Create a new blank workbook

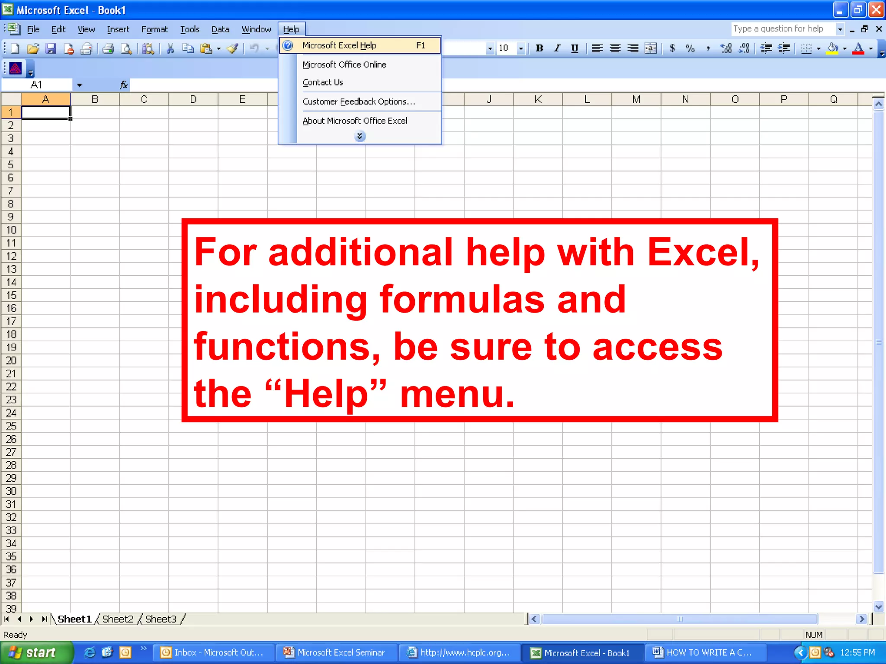(15, 48)
